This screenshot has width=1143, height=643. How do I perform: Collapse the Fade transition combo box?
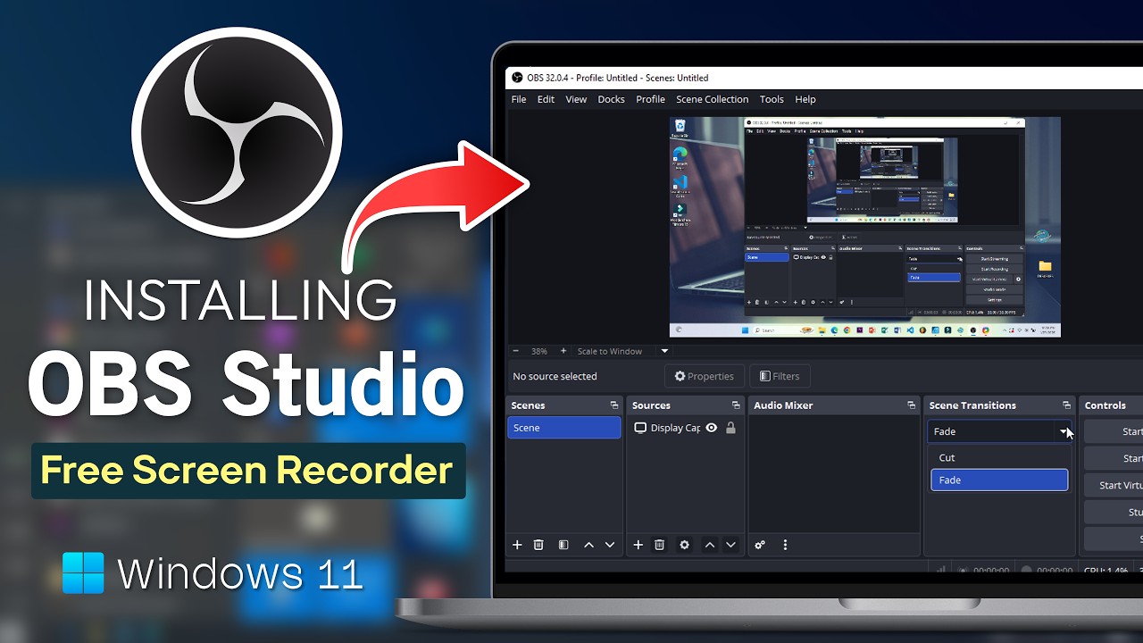tap(999, 431)
